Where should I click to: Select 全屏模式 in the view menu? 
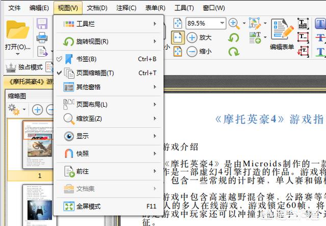108,206
